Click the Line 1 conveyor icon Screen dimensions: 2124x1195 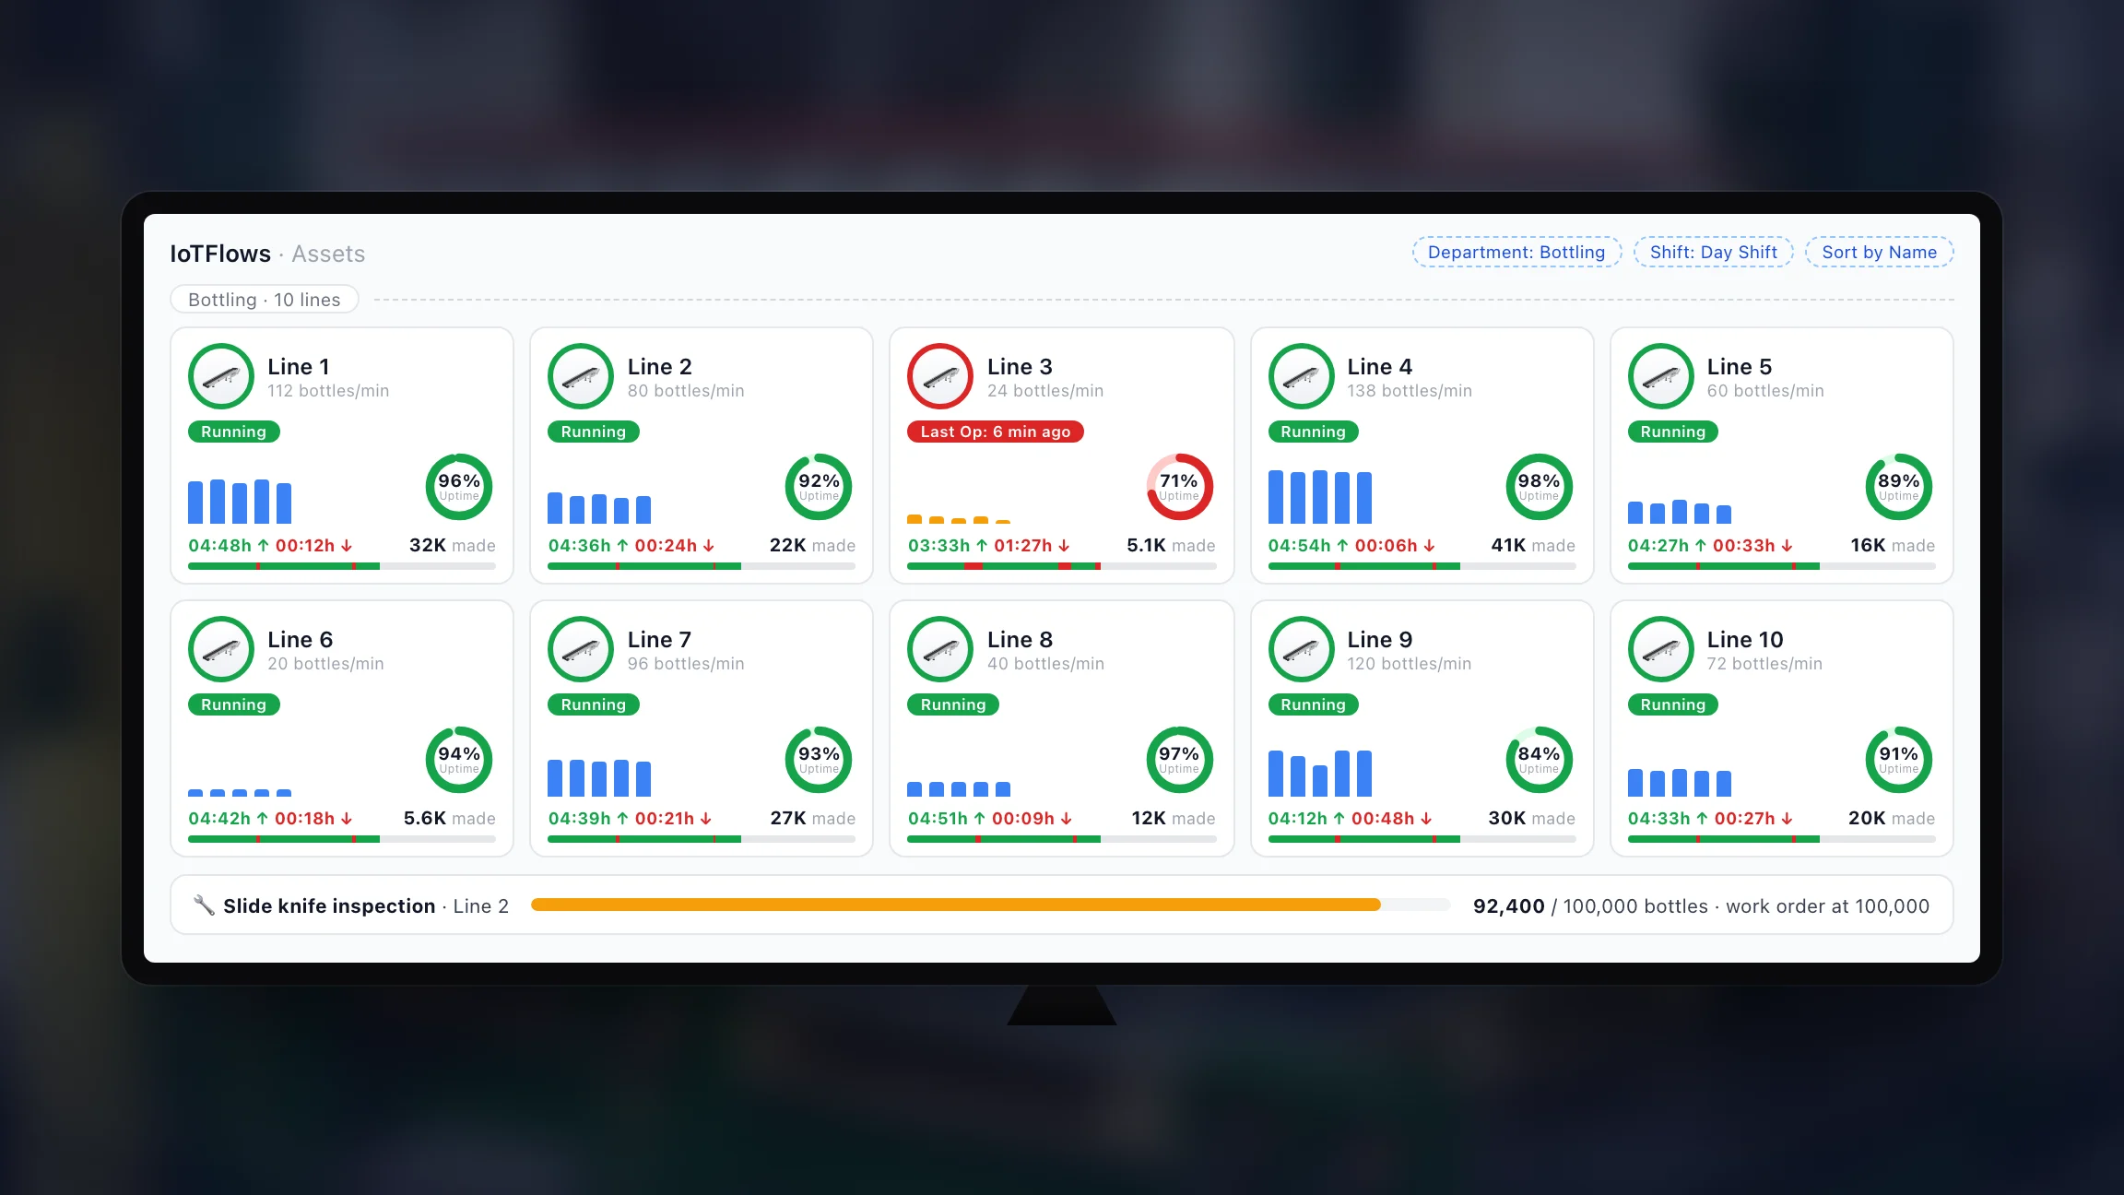pyautogui.click(x=221, y=376)
